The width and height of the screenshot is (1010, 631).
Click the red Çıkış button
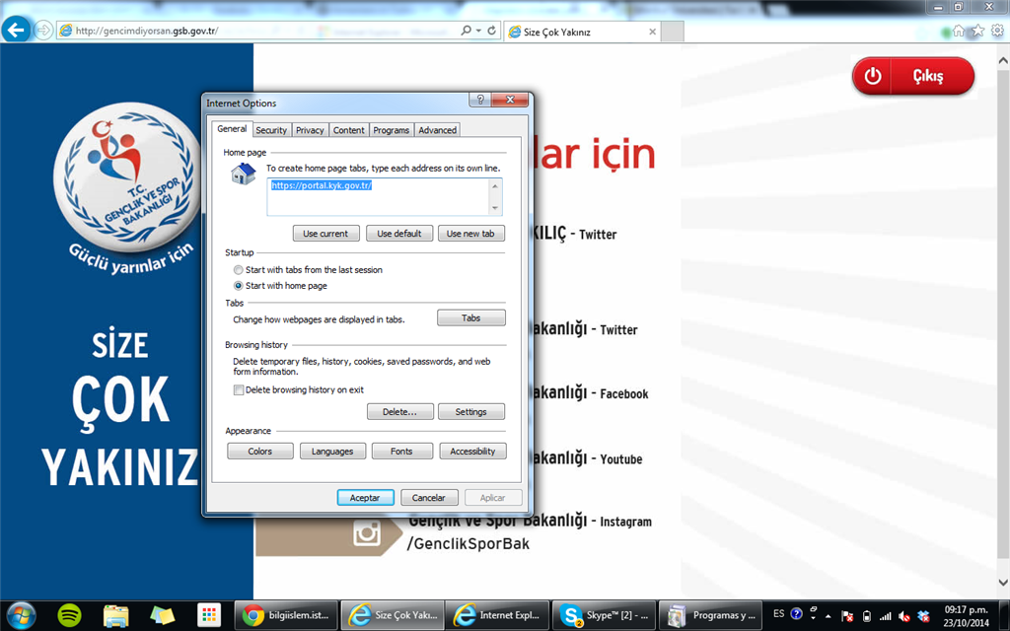pyautogui.click(x=913, y=76)
